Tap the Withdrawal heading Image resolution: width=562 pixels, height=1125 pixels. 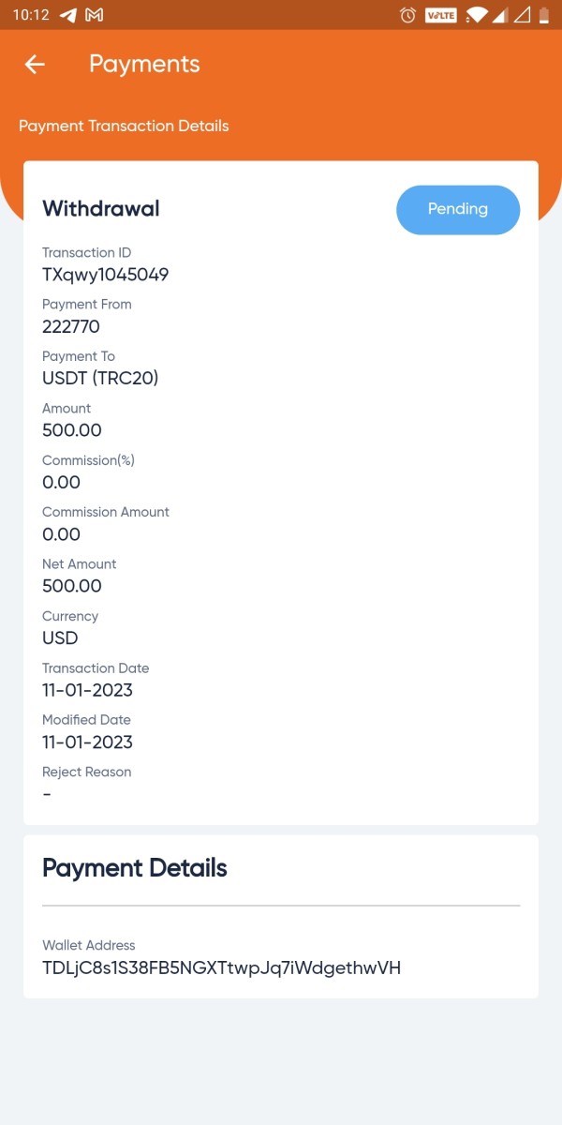(x=101, y=208)
